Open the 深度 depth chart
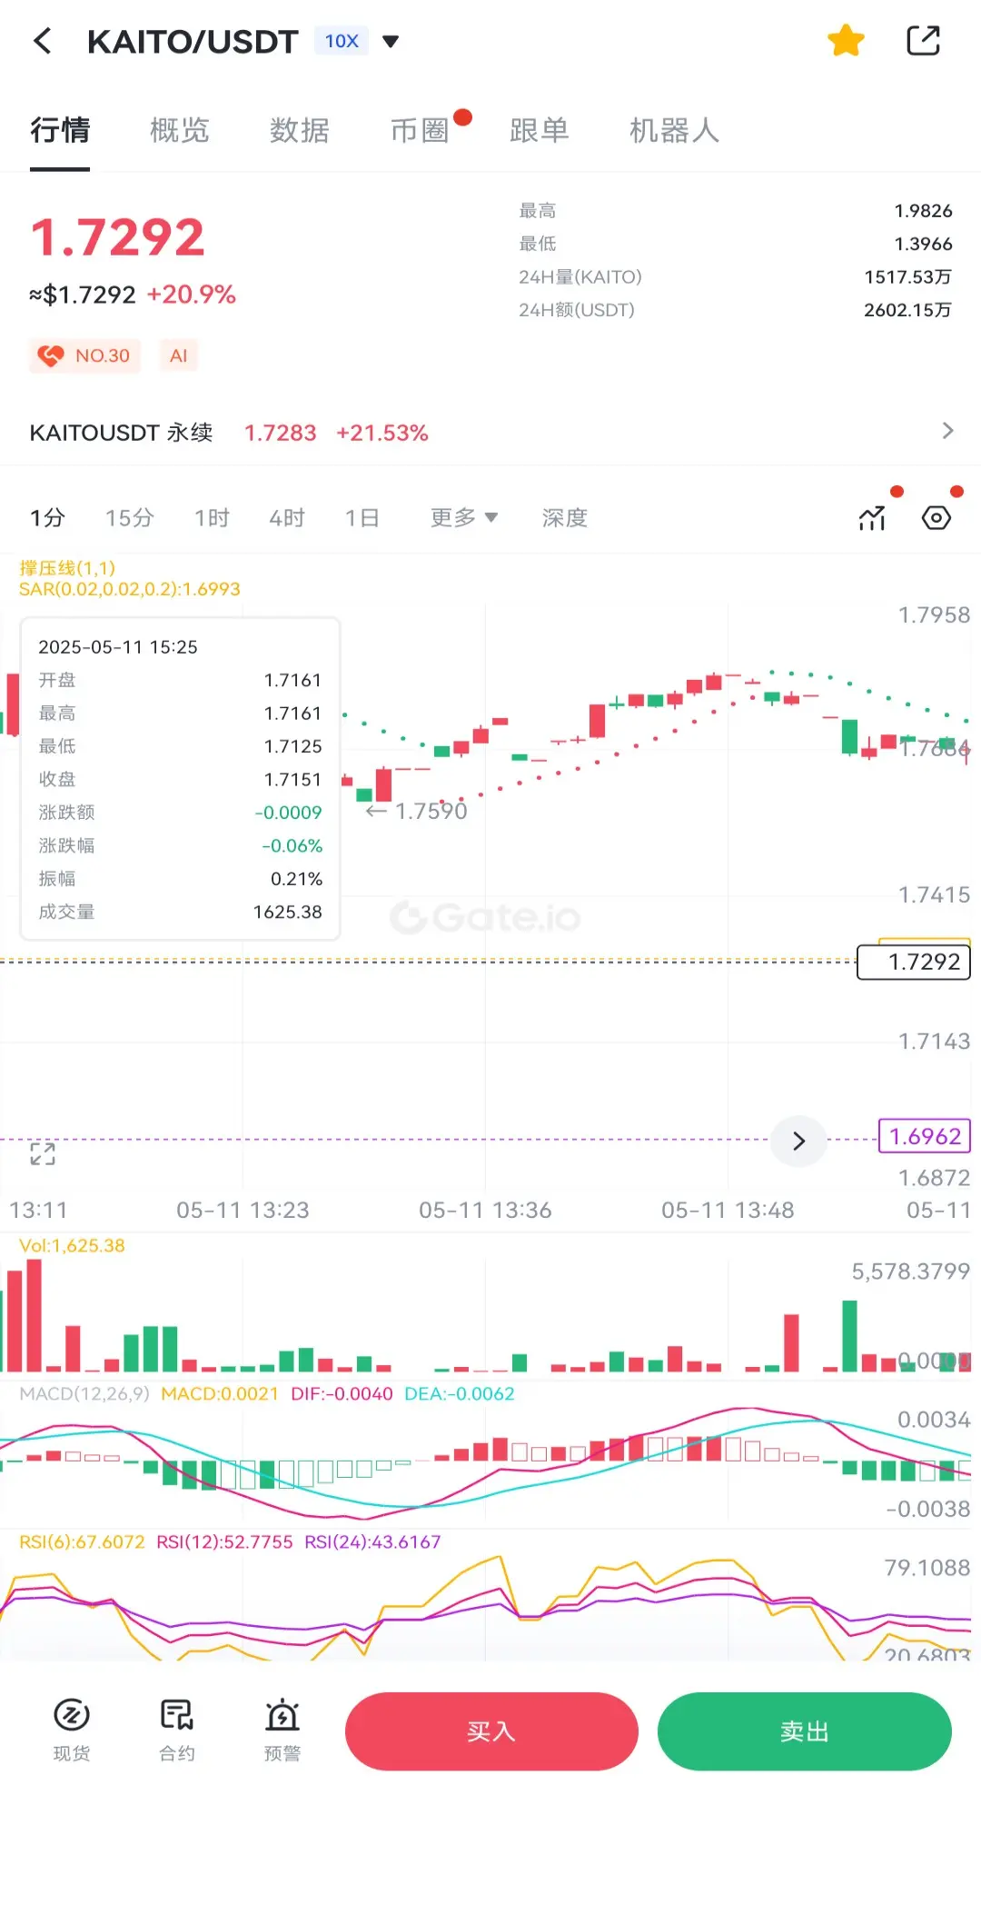The image size is (981, 1905). point(565,518)
